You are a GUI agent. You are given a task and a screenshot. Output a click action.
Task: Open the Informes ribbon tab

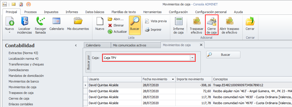(72, 12)
